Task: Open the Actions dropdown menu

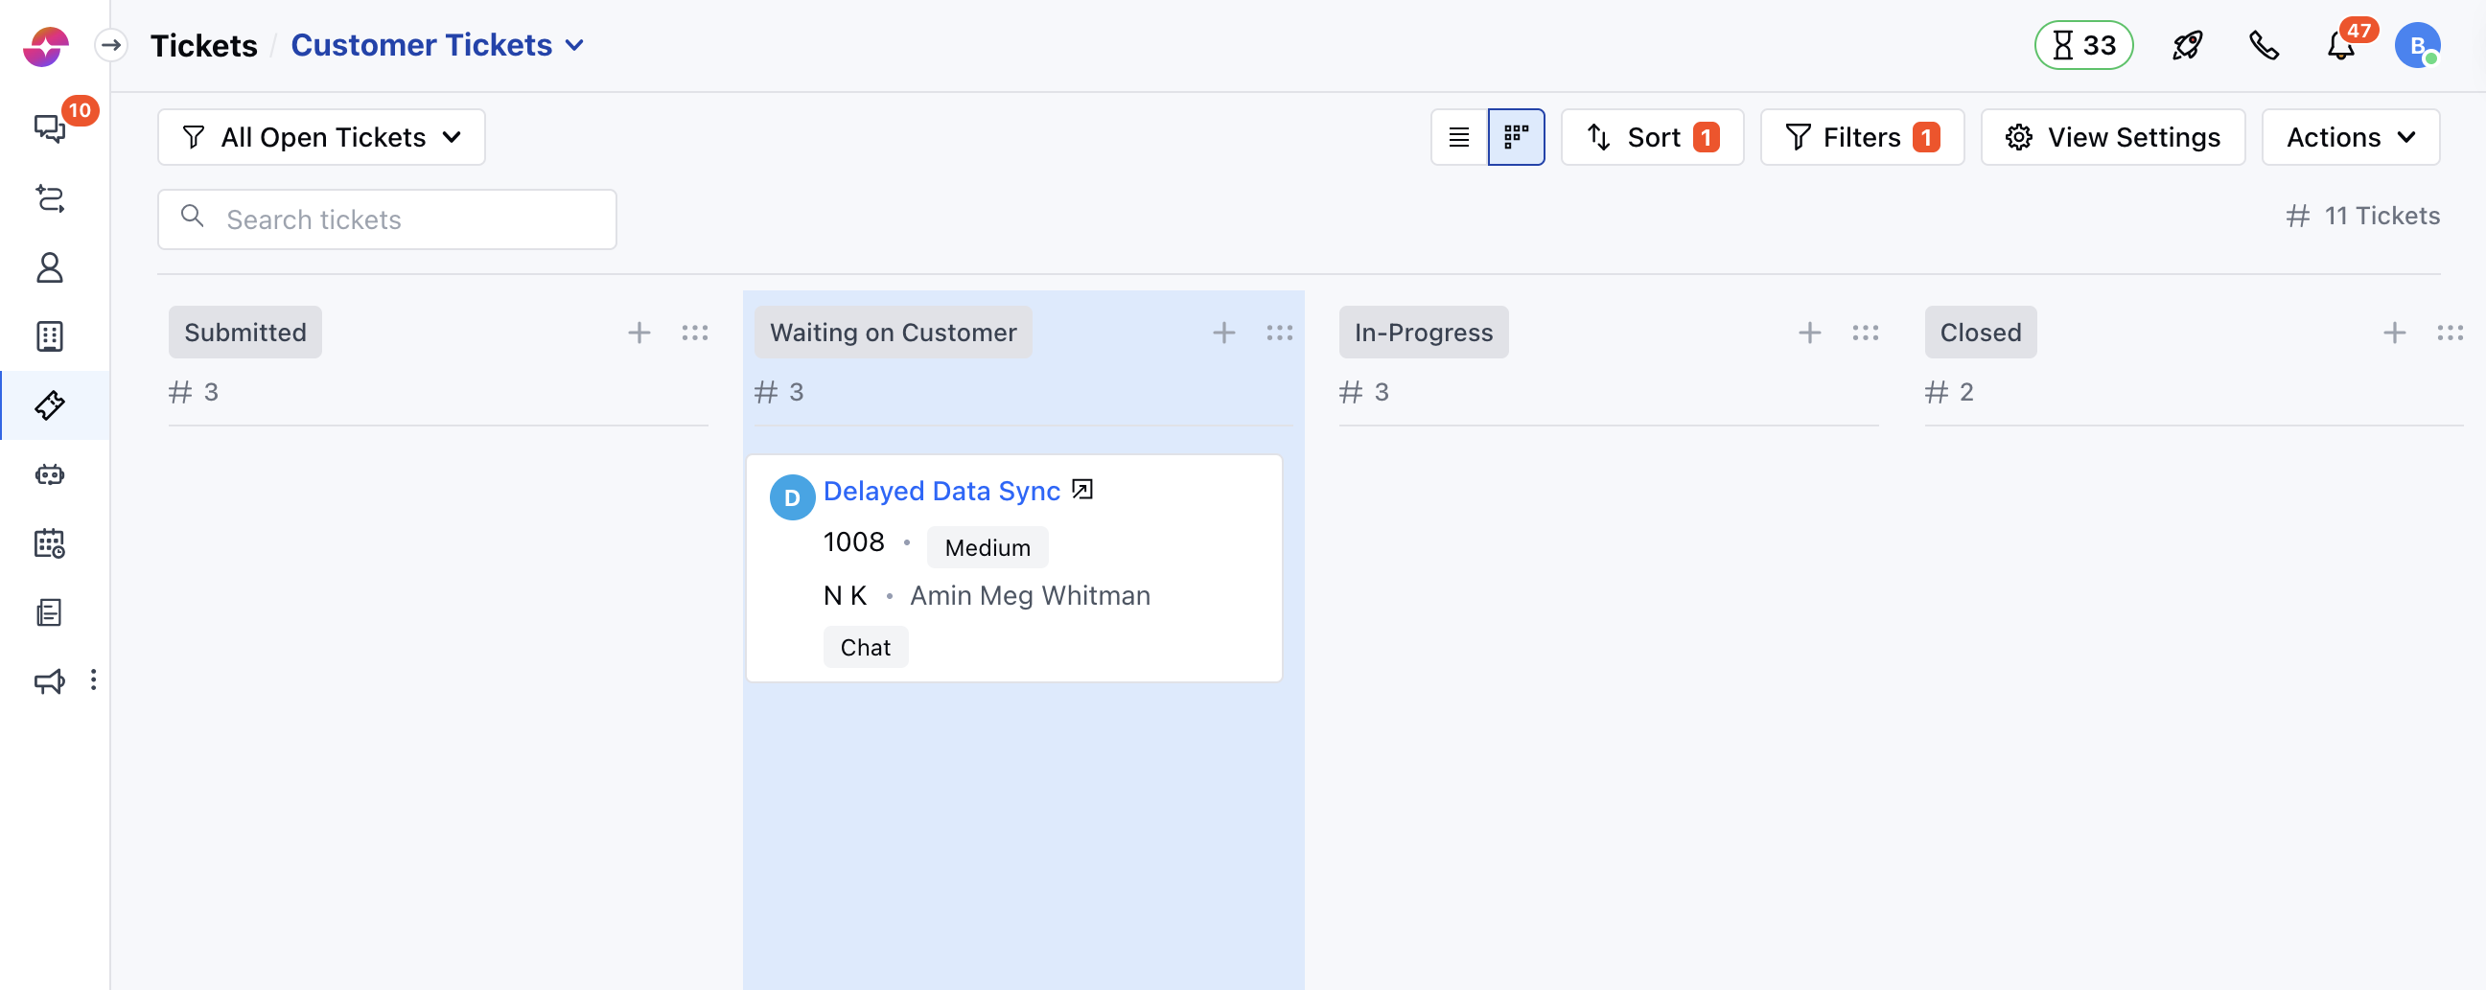Action: coord(2350,137)
